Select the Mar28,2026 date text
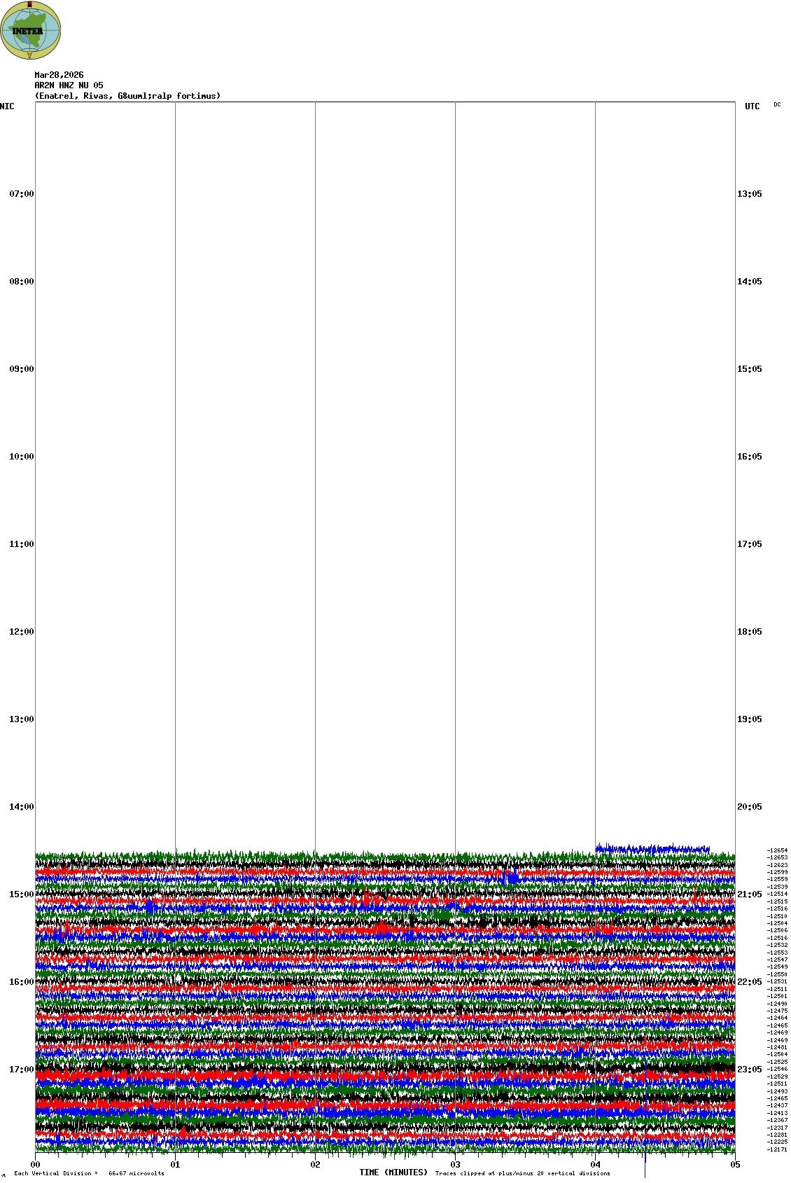The image size is (791, 1183). tap(59, 75)
